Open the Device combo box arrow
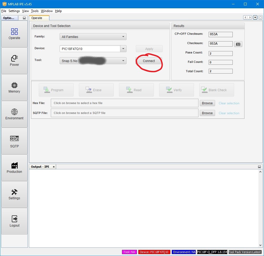The image size is (264, 256). tap(123, 49)
